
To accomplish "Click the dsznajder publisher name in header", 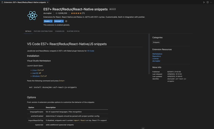I will (x=48, y=13).
